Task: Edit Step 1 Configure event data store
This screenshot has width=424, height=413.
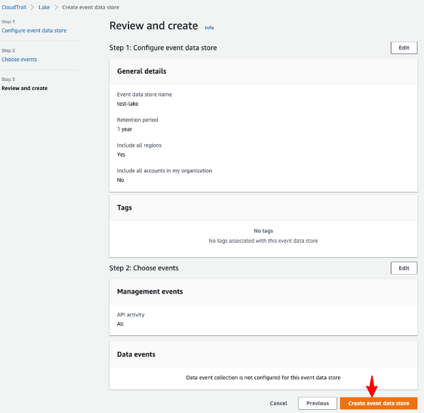Action: point(404,48)
